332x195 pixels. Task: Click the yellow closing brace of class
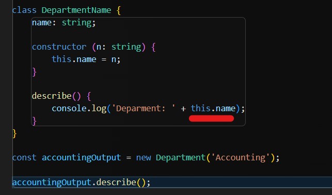click(x=14, y=133)
